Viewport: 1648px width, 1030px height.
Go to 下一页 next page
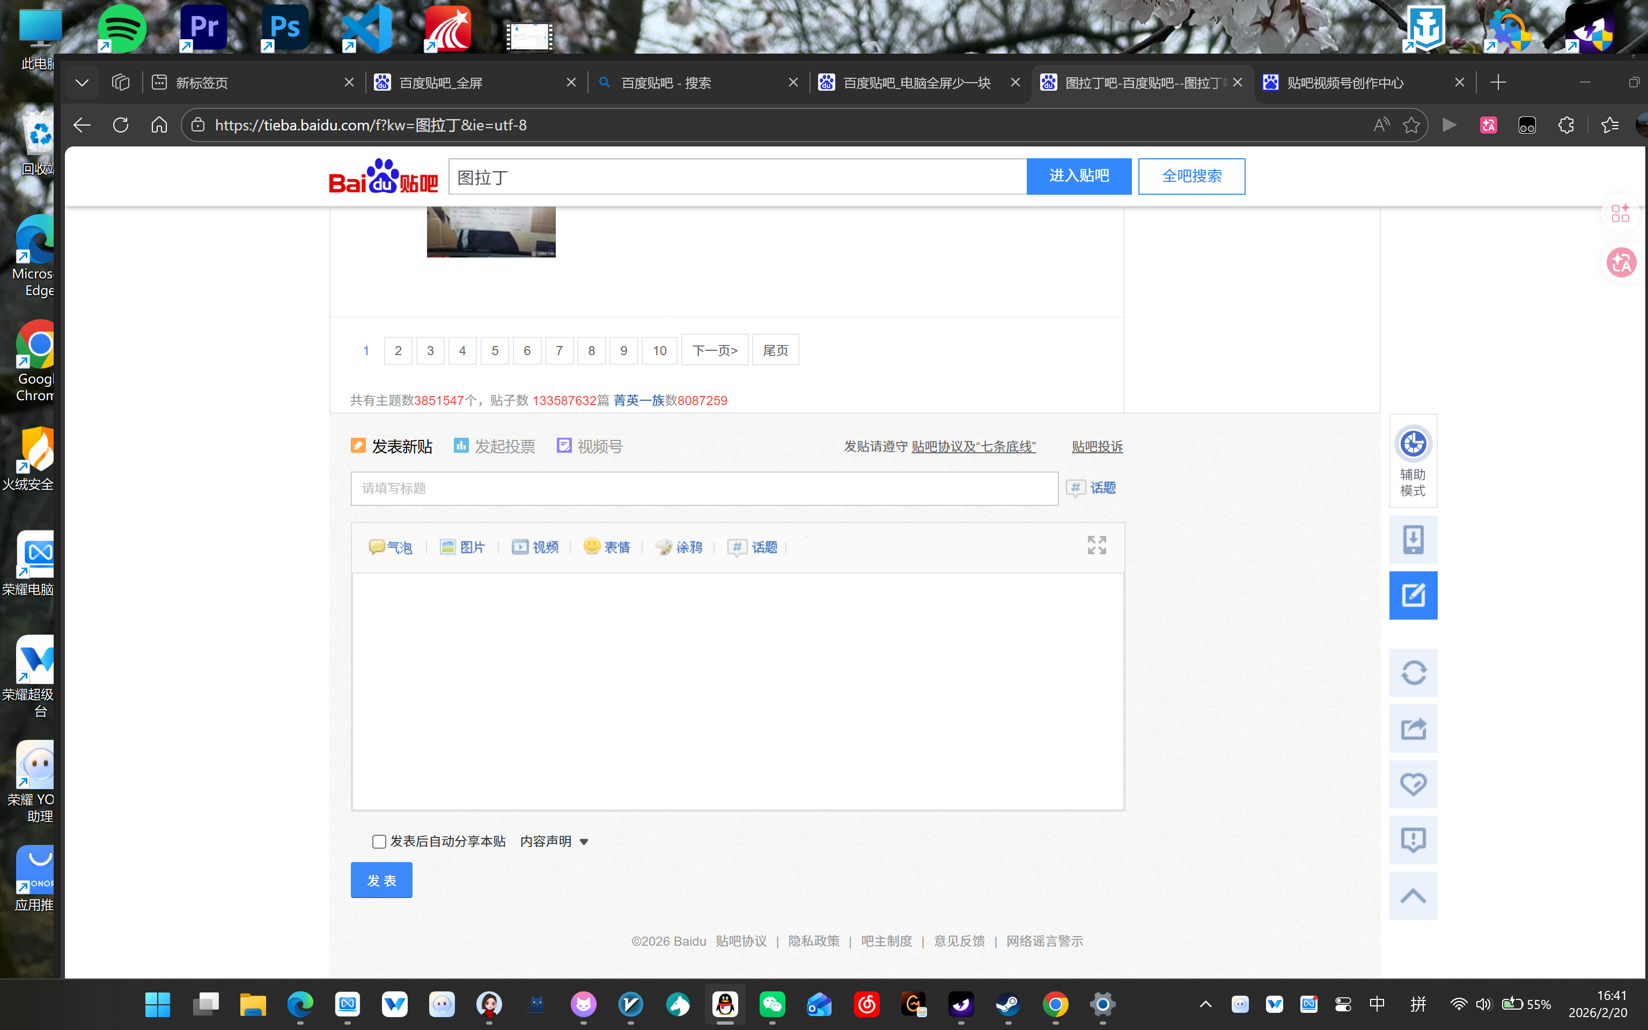pyautogui.click(x=715, y=350)
